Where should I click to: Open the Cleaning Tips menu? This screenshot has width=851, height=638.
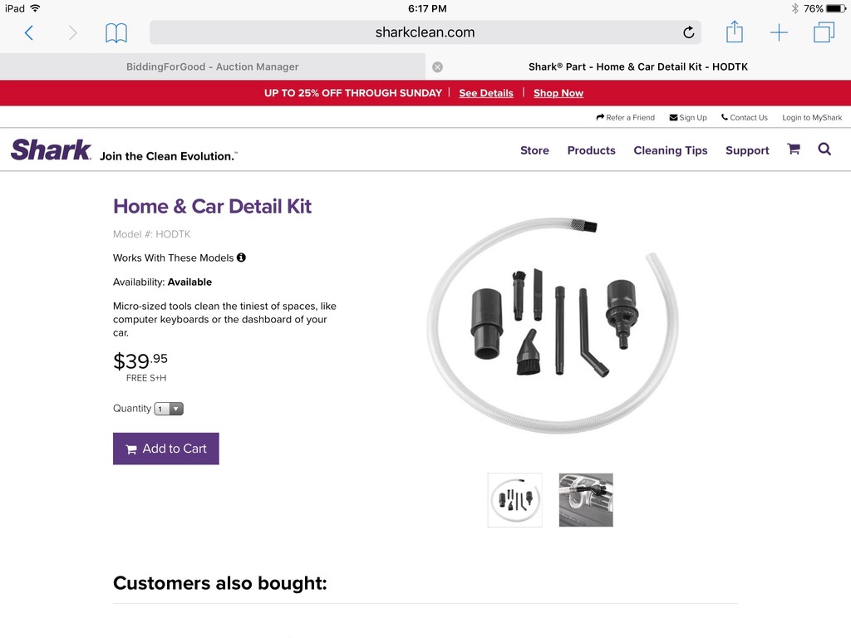[x=670, y=150]
